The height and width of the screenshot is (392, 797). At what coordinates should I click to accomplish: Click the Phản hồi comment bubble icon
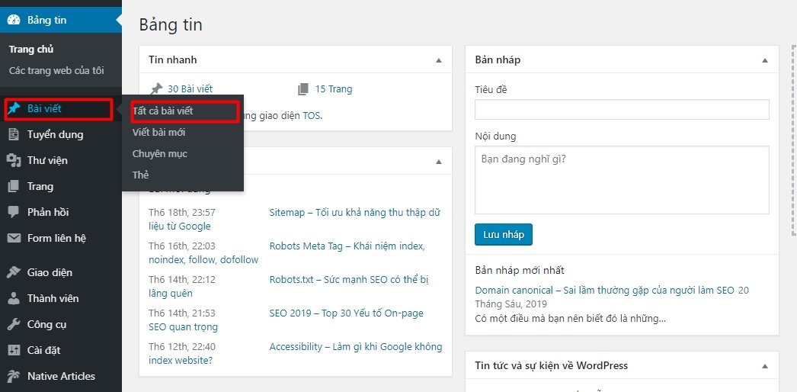coord(14,212)
